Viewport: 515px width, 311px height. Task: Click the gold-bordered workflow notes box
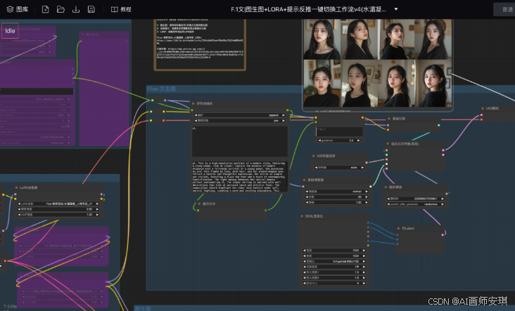click(200, 44)
